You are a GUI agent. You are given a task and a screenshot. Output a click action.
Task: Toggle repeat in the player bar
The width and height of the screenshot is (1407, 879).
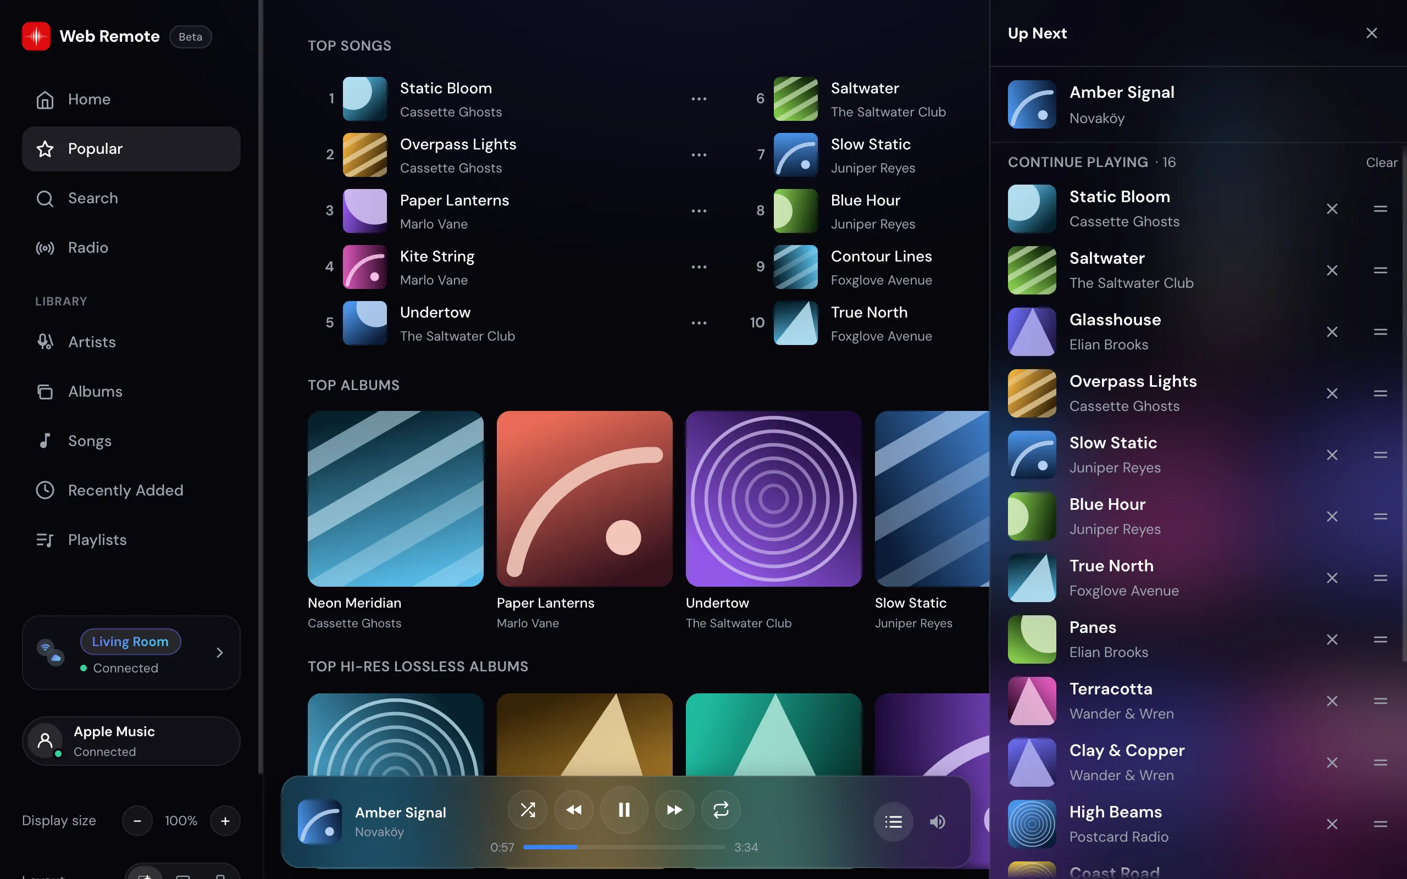click(721, 810)
